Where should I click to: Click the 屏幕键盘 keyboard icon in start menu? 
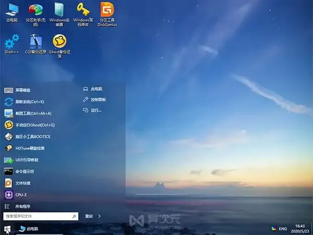(9, 90)
